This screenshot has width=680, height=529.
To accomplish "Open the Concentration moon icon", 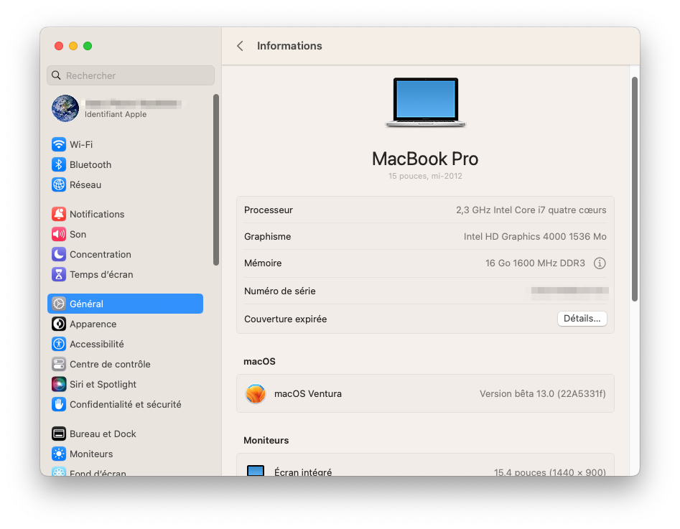I will pyautogui.click(x=59, y=254).
